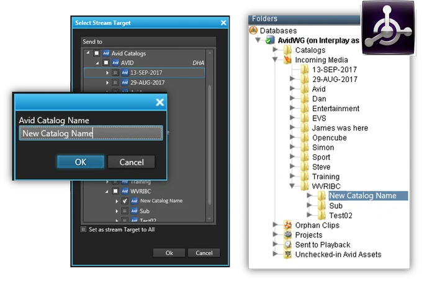Viewport: 422px width, 281px height.
Task: Click the Catalogs folder icon
Action: (288, 50)
